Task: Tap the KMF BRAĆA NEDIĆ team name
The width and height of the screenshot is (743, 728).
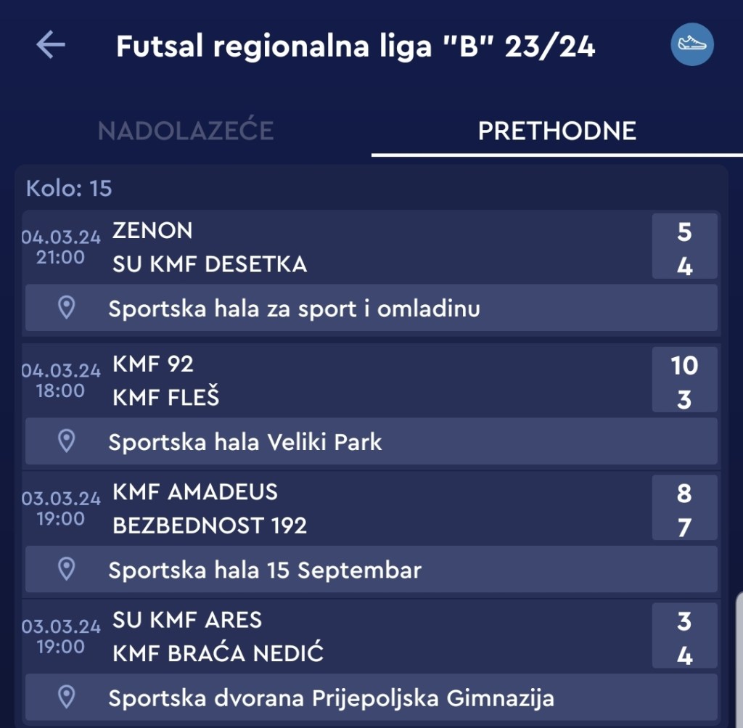Action: pos(218,653)
